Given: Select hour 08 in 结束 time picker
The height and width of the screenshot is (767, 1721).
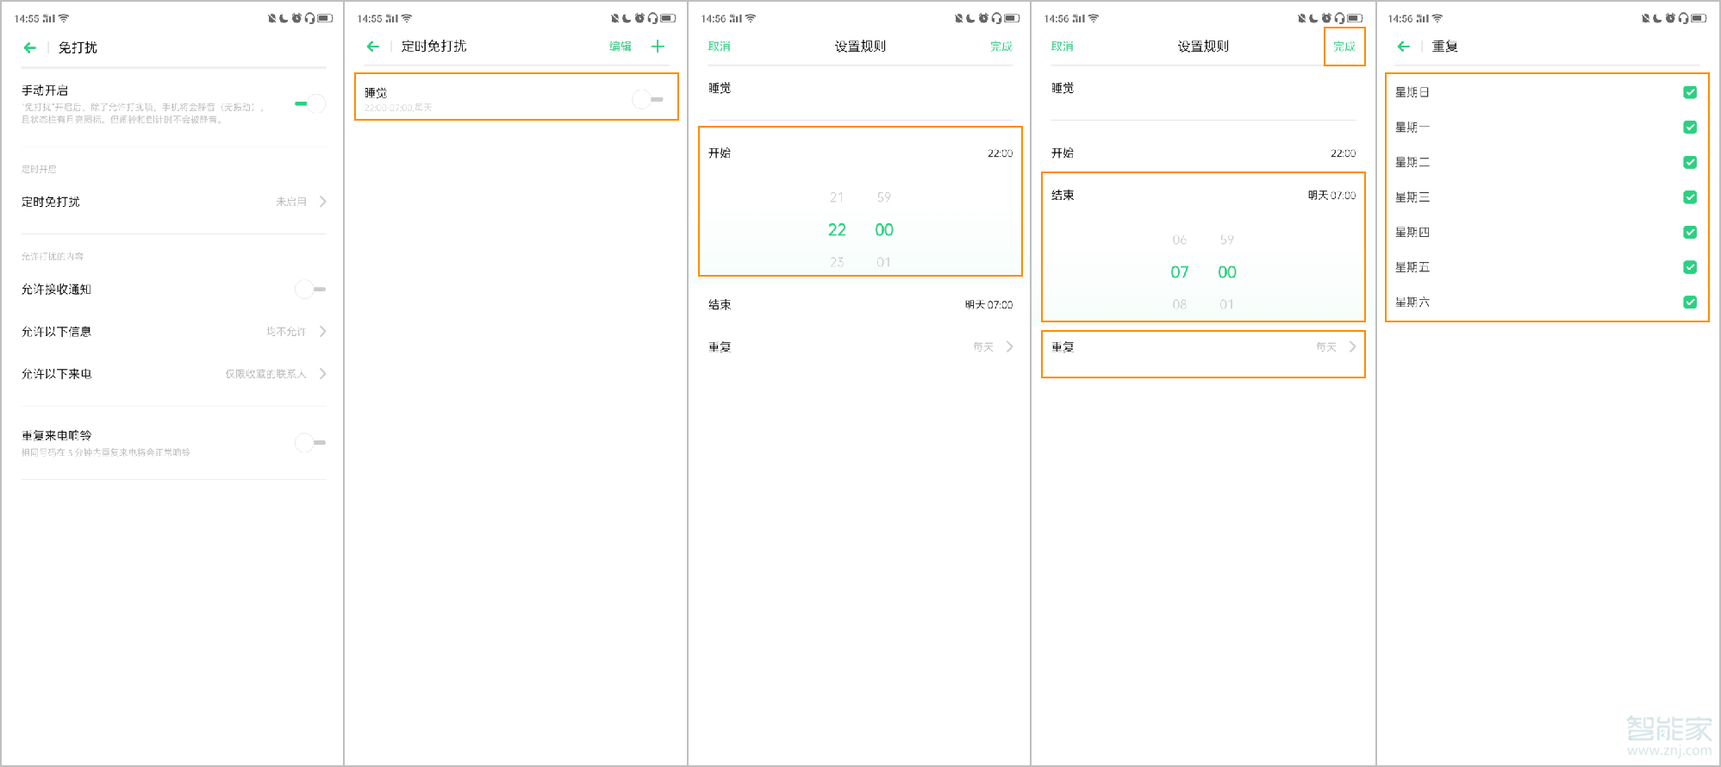Looking at the screenshot, I should click(x=1180, y=304).
